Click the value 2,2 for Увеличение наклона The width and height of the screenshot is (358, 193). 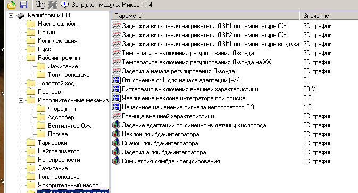point(307,98)
